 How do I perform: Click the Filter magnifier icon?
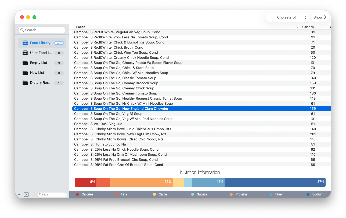click(40, 194)
